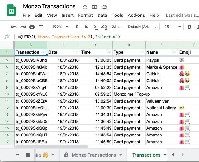Screen dimensions: 199x162
Task: Format as currency with pound icon
Action: tap(77, 27)
